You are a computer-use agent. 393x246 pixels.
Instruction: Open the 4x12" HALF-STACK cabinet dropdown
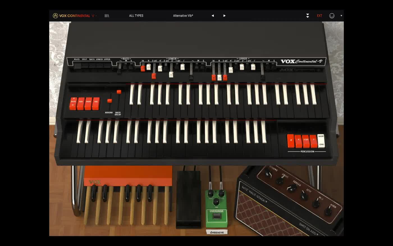[x=254, y=194]
